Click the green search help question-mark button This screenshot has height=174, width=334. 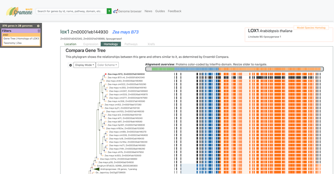(x=109, y=11)
